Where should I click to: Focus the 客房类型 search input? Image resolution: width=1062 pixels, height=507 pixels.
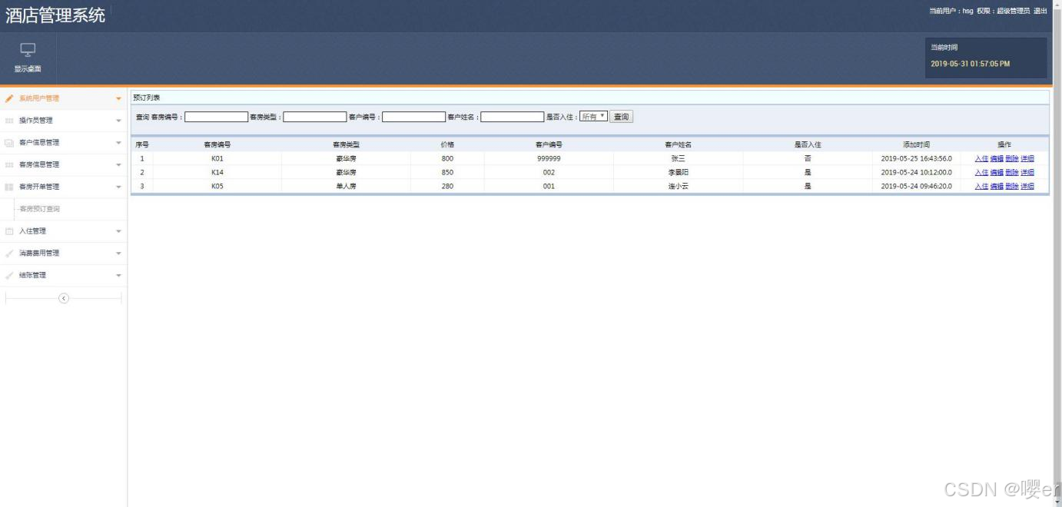[315, 117]
